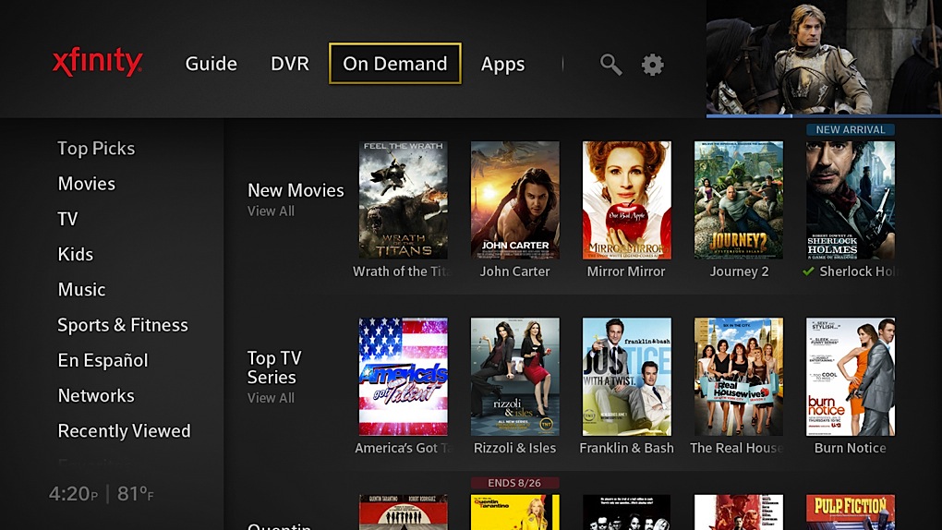
Task: Click the NEW ARRIVAL badge
Action: [850, 130]
